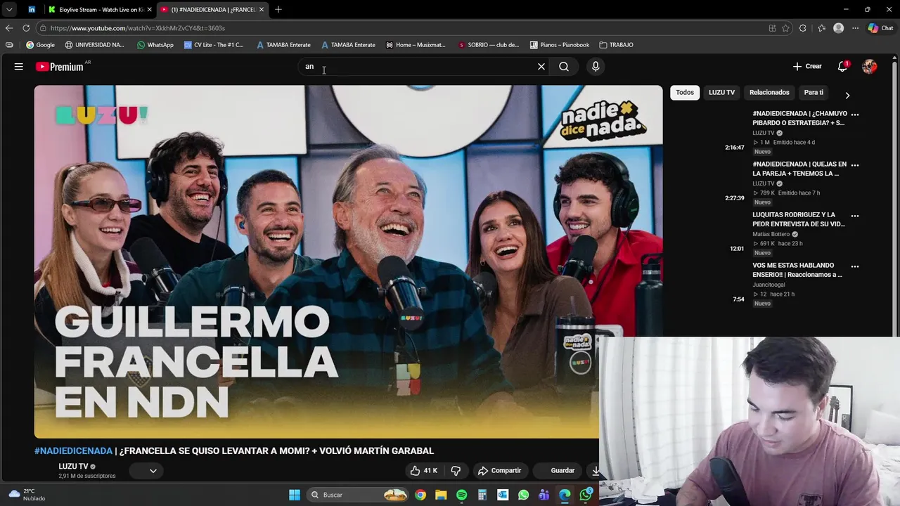Go back with the browser back arrow
This screenshot has width=900, height=506.
[8, 28]
